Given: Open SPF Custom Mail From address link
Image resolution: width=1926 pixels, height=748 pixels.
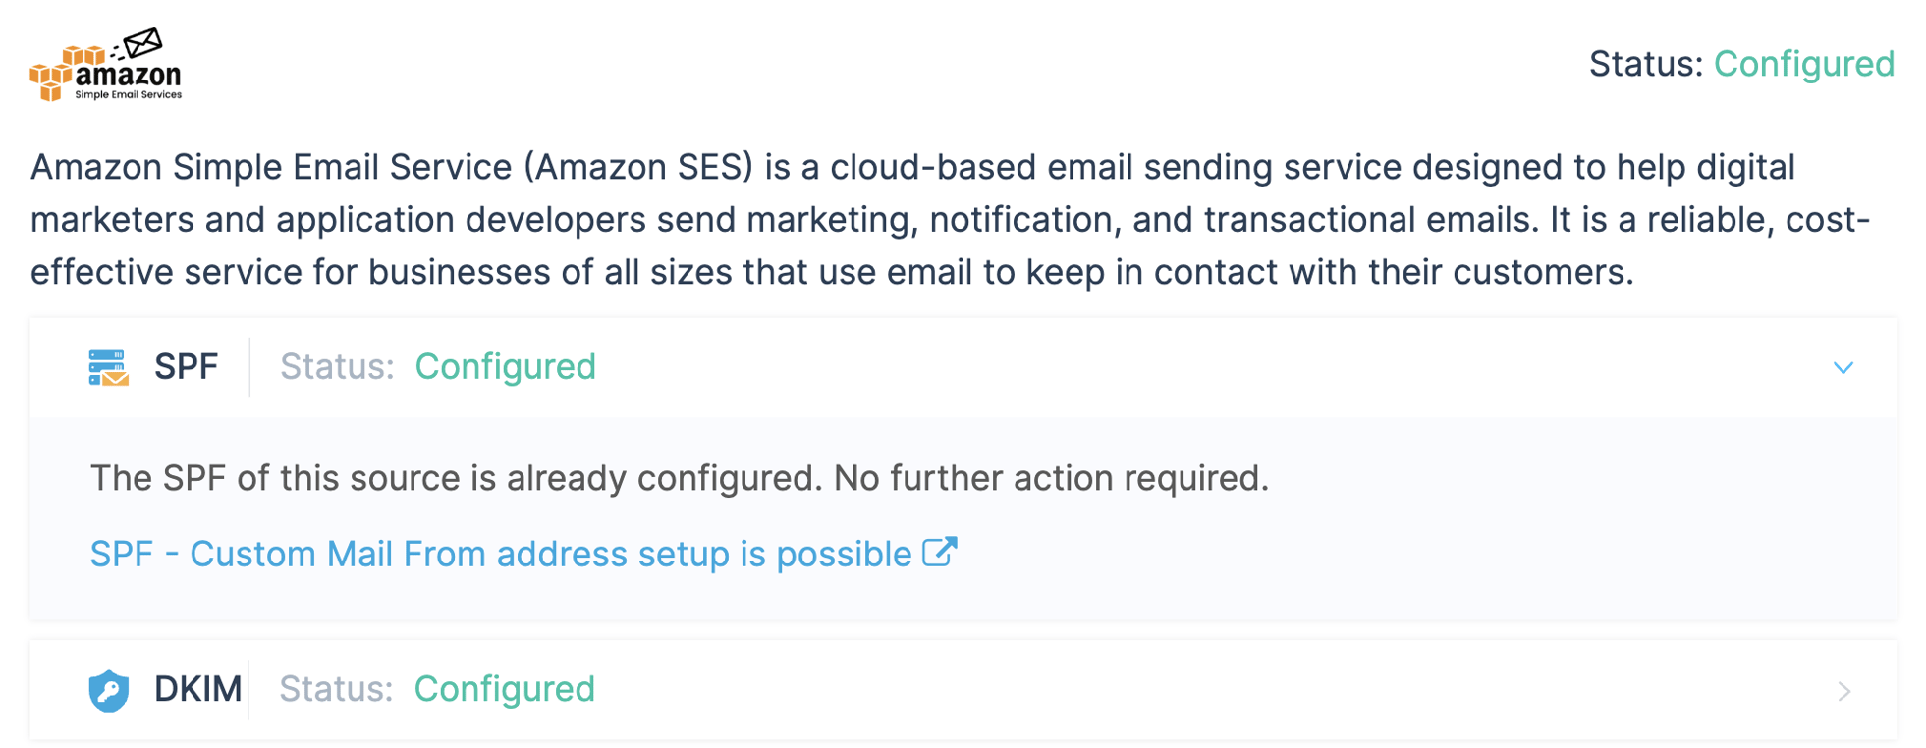Looking at the screenshot, I should (x=501, y=555).
